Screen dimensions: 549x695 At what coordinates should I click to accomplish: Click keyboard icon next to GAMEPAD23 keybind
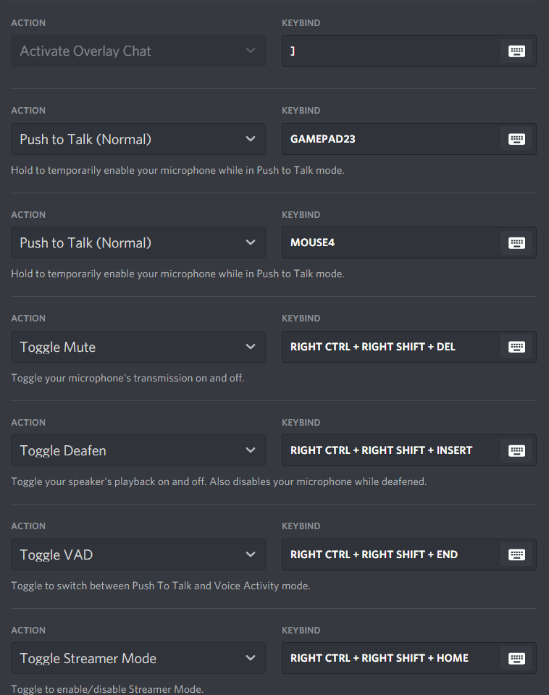(x=516, y=139)
